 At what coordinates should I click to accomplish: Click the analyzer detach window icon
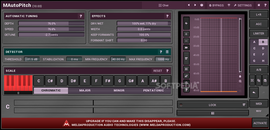pyautogui.click(x=186, y=76)
